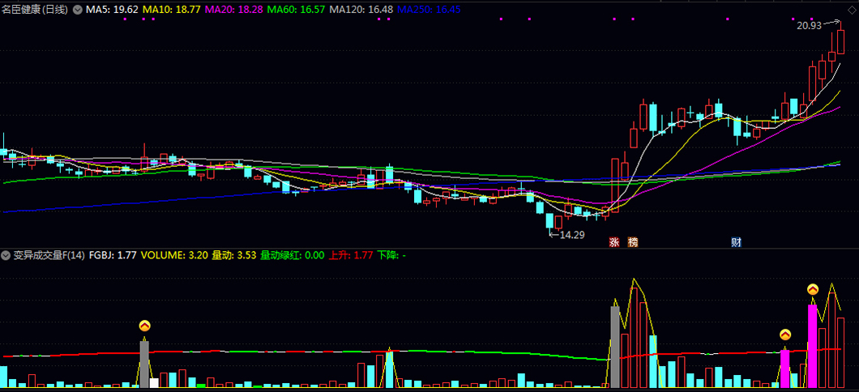Click the 量动绿红: 0.00 value
This screenshot has width=859, height=392.
coord(293,254)
